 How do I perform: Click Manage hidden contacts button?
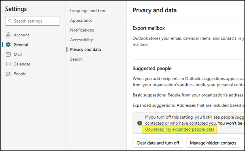pyautogui.click(x=213, y=143)
